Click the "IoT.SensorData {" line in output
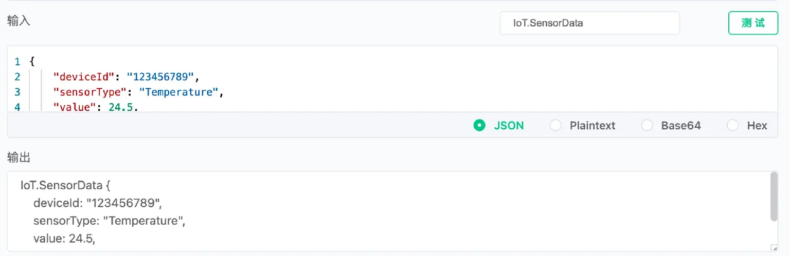Image resolution: width=790 pixels, height=256 pixels. pyautogui.click(x=62, y=185)
